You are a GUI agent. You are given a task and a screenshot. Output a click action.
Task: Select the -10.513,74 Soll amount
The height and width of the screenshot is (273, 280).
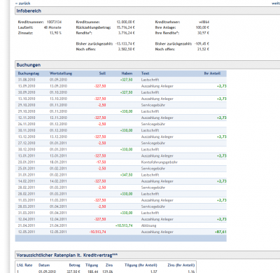[x=97, y=232]
